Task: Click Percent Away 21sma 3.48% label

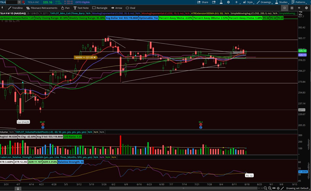Action: point(245,18)
